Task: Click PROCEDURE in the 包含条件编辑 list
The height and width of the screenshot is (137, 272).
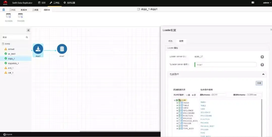Action: (206, 116)
